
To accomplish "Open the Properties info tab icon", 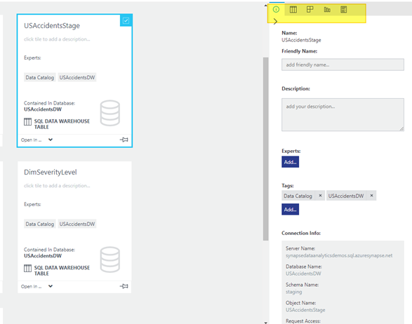I will click(x=276, y=9).
